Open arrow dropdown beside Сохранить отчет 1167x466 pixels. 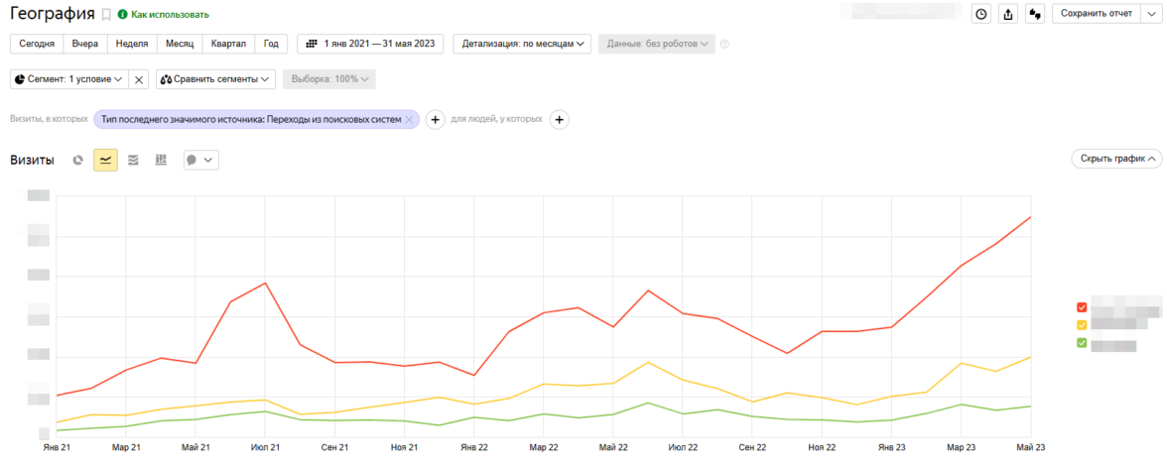[x=1151, y=14]
